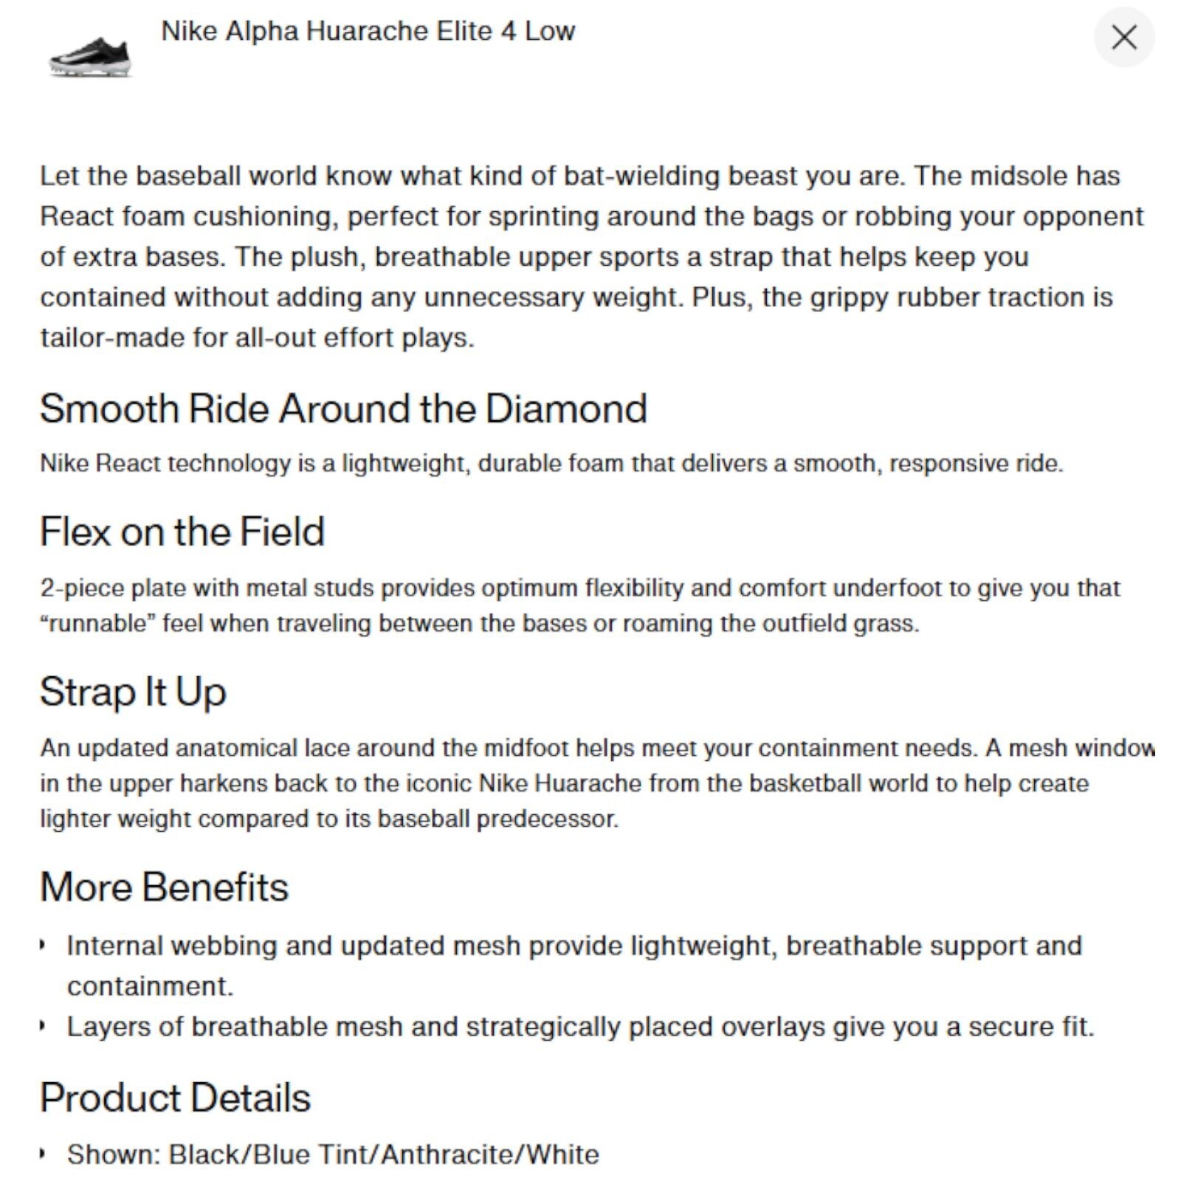Click the 'lighter weight compared to' line
This screenshot has width=1181, height=1181.
click(329, 819)
